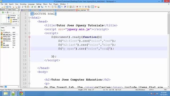Switch to the first_child.html tab

[x=82, y=10]
